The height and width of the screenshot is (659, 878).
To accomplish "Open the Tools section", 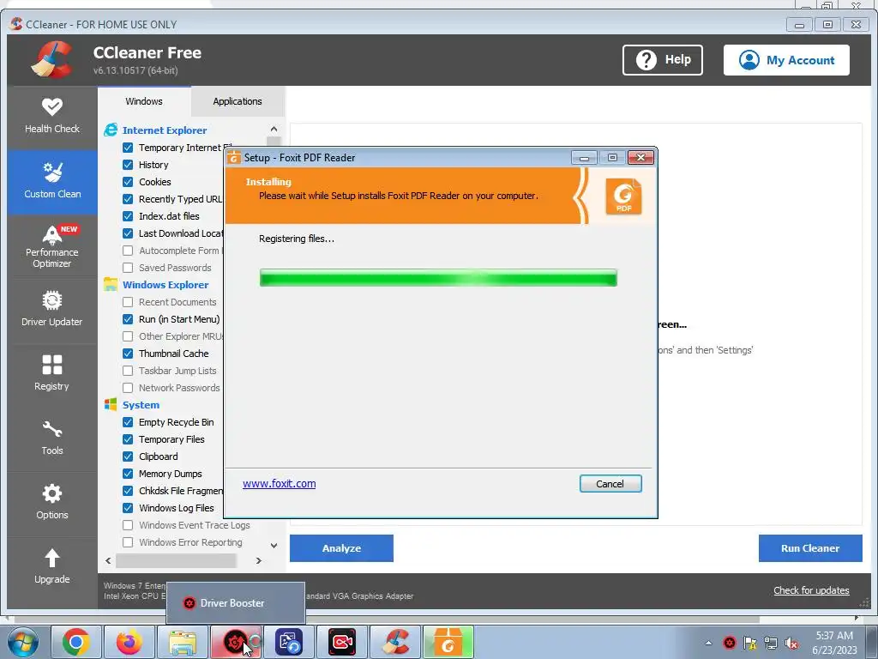I will tap(52, 438).
